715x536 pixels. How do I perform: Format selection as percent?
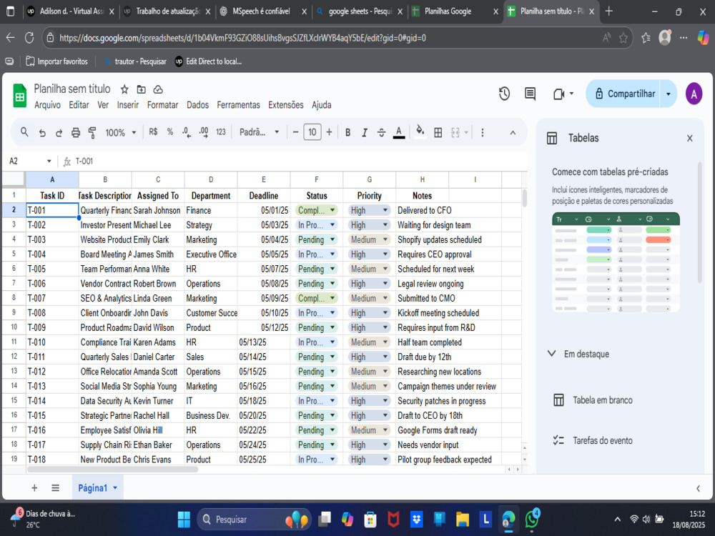[169, 132]
